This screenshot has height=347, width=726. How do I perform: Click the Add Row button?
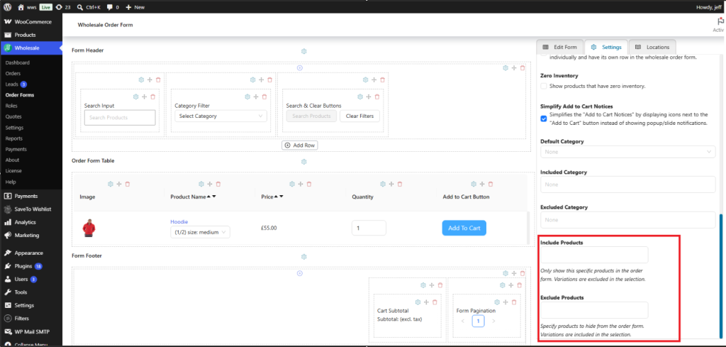coord(300,145)
